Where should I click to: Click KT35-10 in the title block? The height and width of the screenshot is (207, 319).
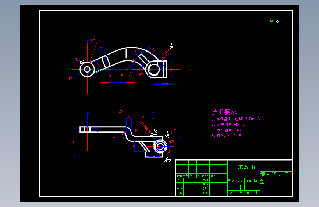coord(247,168)
